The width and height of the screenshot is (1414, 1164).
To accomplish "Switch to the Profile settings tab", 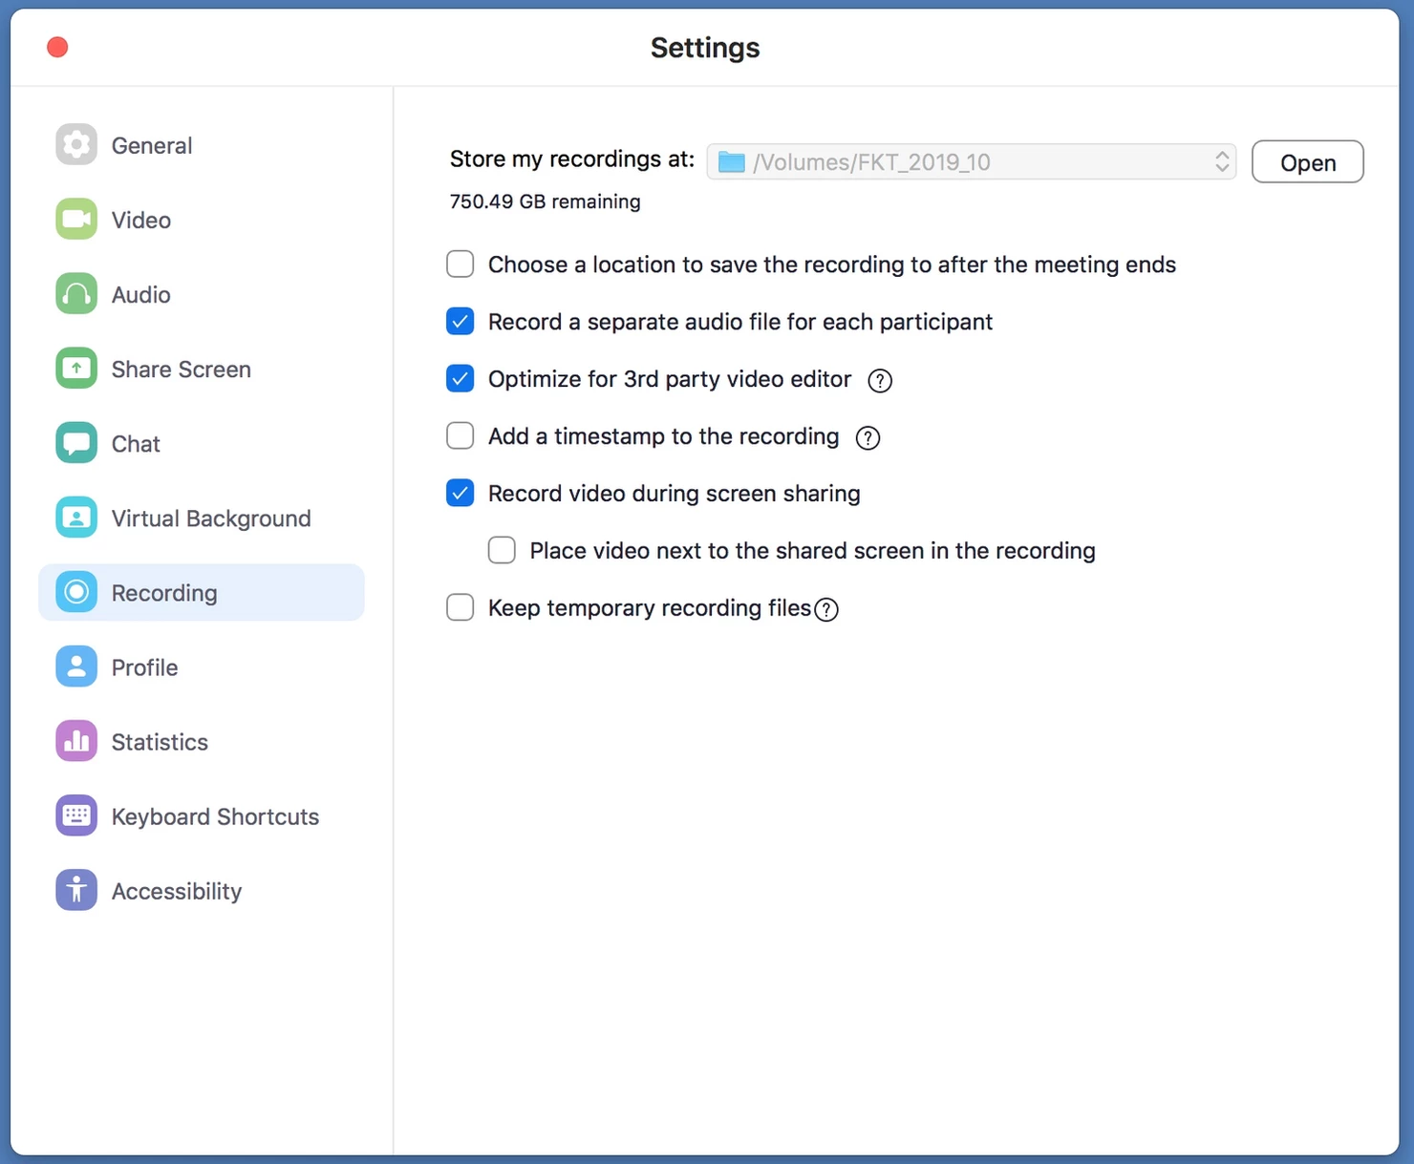I will (144, 667).
